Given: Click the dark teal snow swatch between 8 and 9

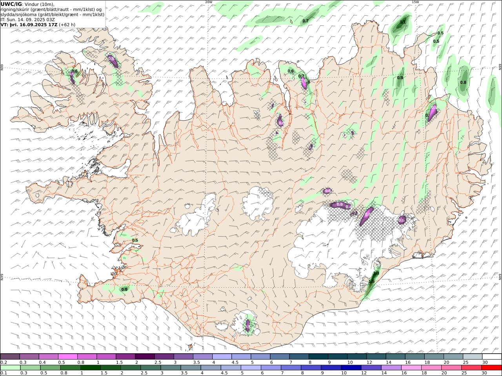Looking at the screenshot, I should (318, 357).
